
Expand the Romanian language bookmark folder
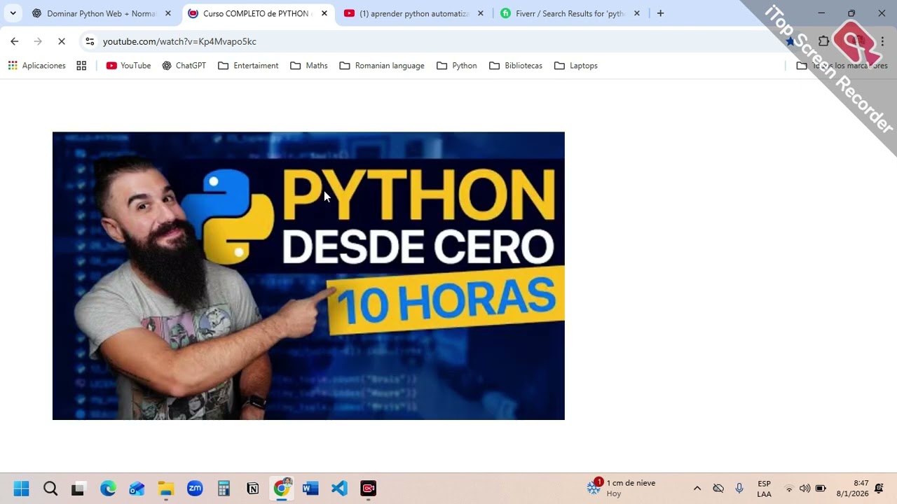point(382,66)
